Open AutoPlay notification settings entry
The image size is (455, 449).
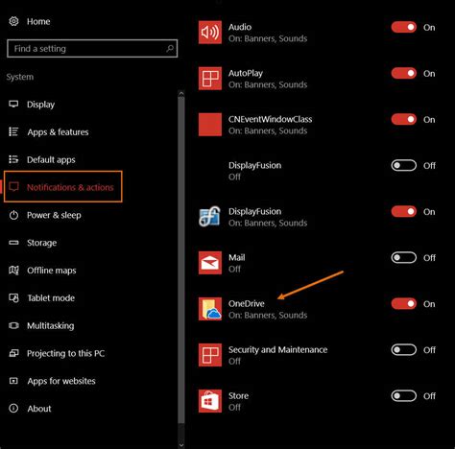[x=268, y=79]
